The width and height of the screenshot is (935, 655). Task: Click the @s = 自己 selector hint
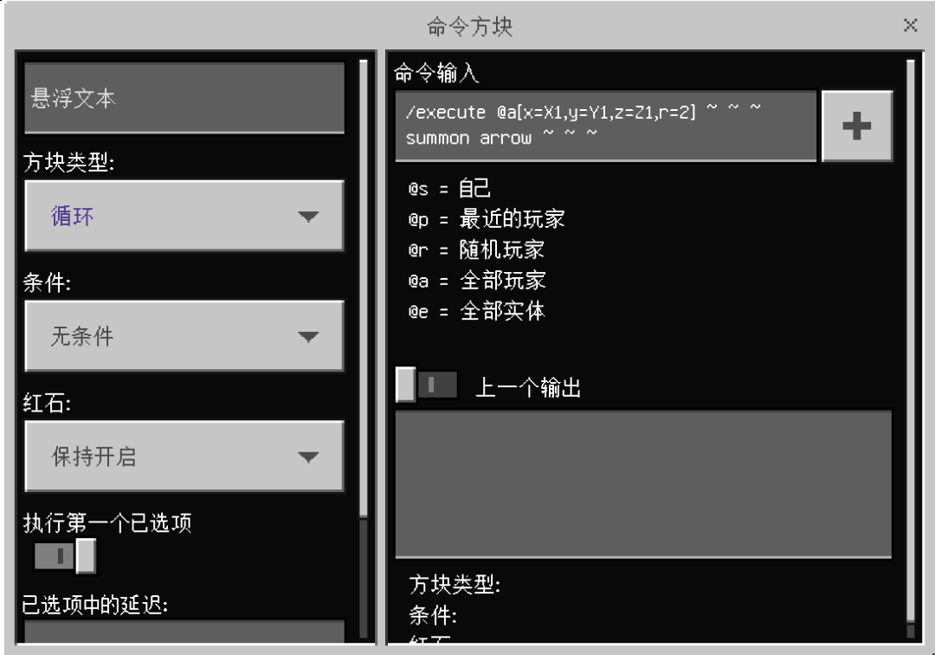[x=449, y=189]
